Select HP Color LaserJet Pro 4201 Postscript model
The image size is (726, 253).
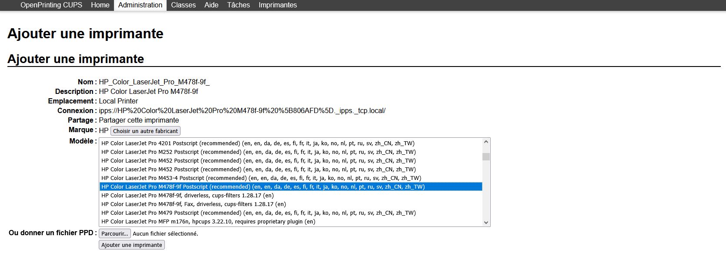[x=291, y=143]
